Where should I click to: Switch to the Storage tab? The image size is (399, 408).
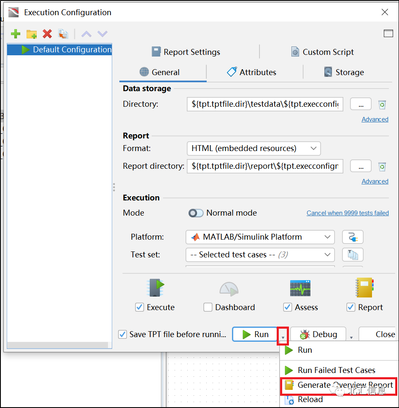click(344, 72)
